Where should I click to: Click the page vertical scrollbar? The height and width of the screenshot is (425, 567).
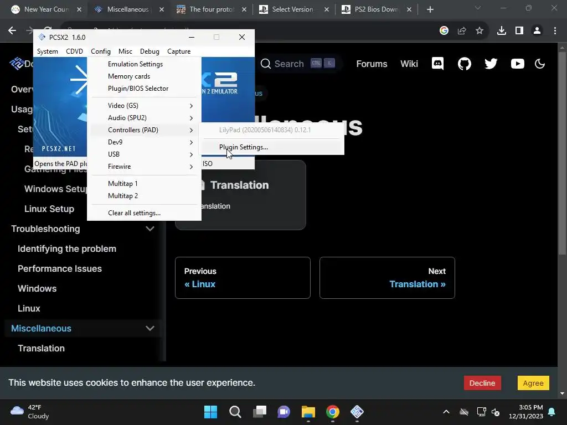click(562, 154)
